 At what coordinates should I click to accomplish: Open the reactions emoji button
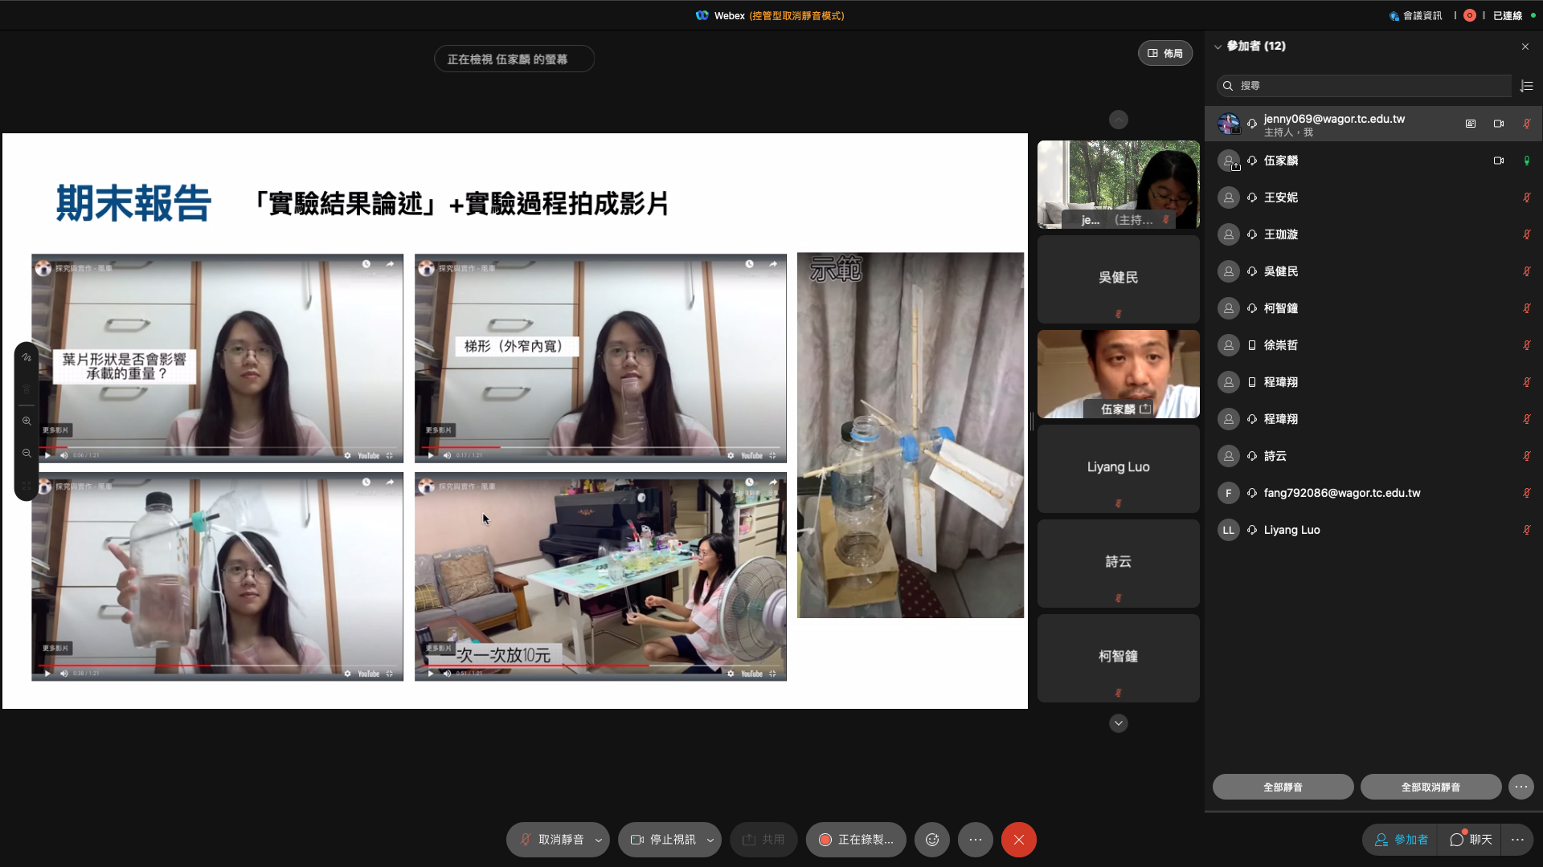pos(932,840)
